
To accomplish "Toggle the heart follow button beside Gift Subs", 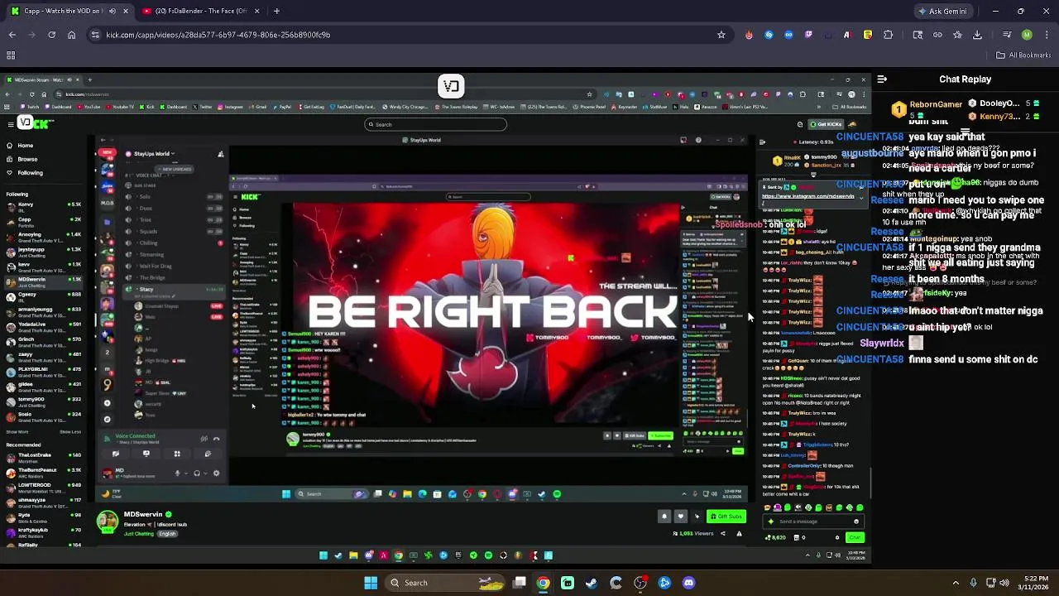I will 680,517.
